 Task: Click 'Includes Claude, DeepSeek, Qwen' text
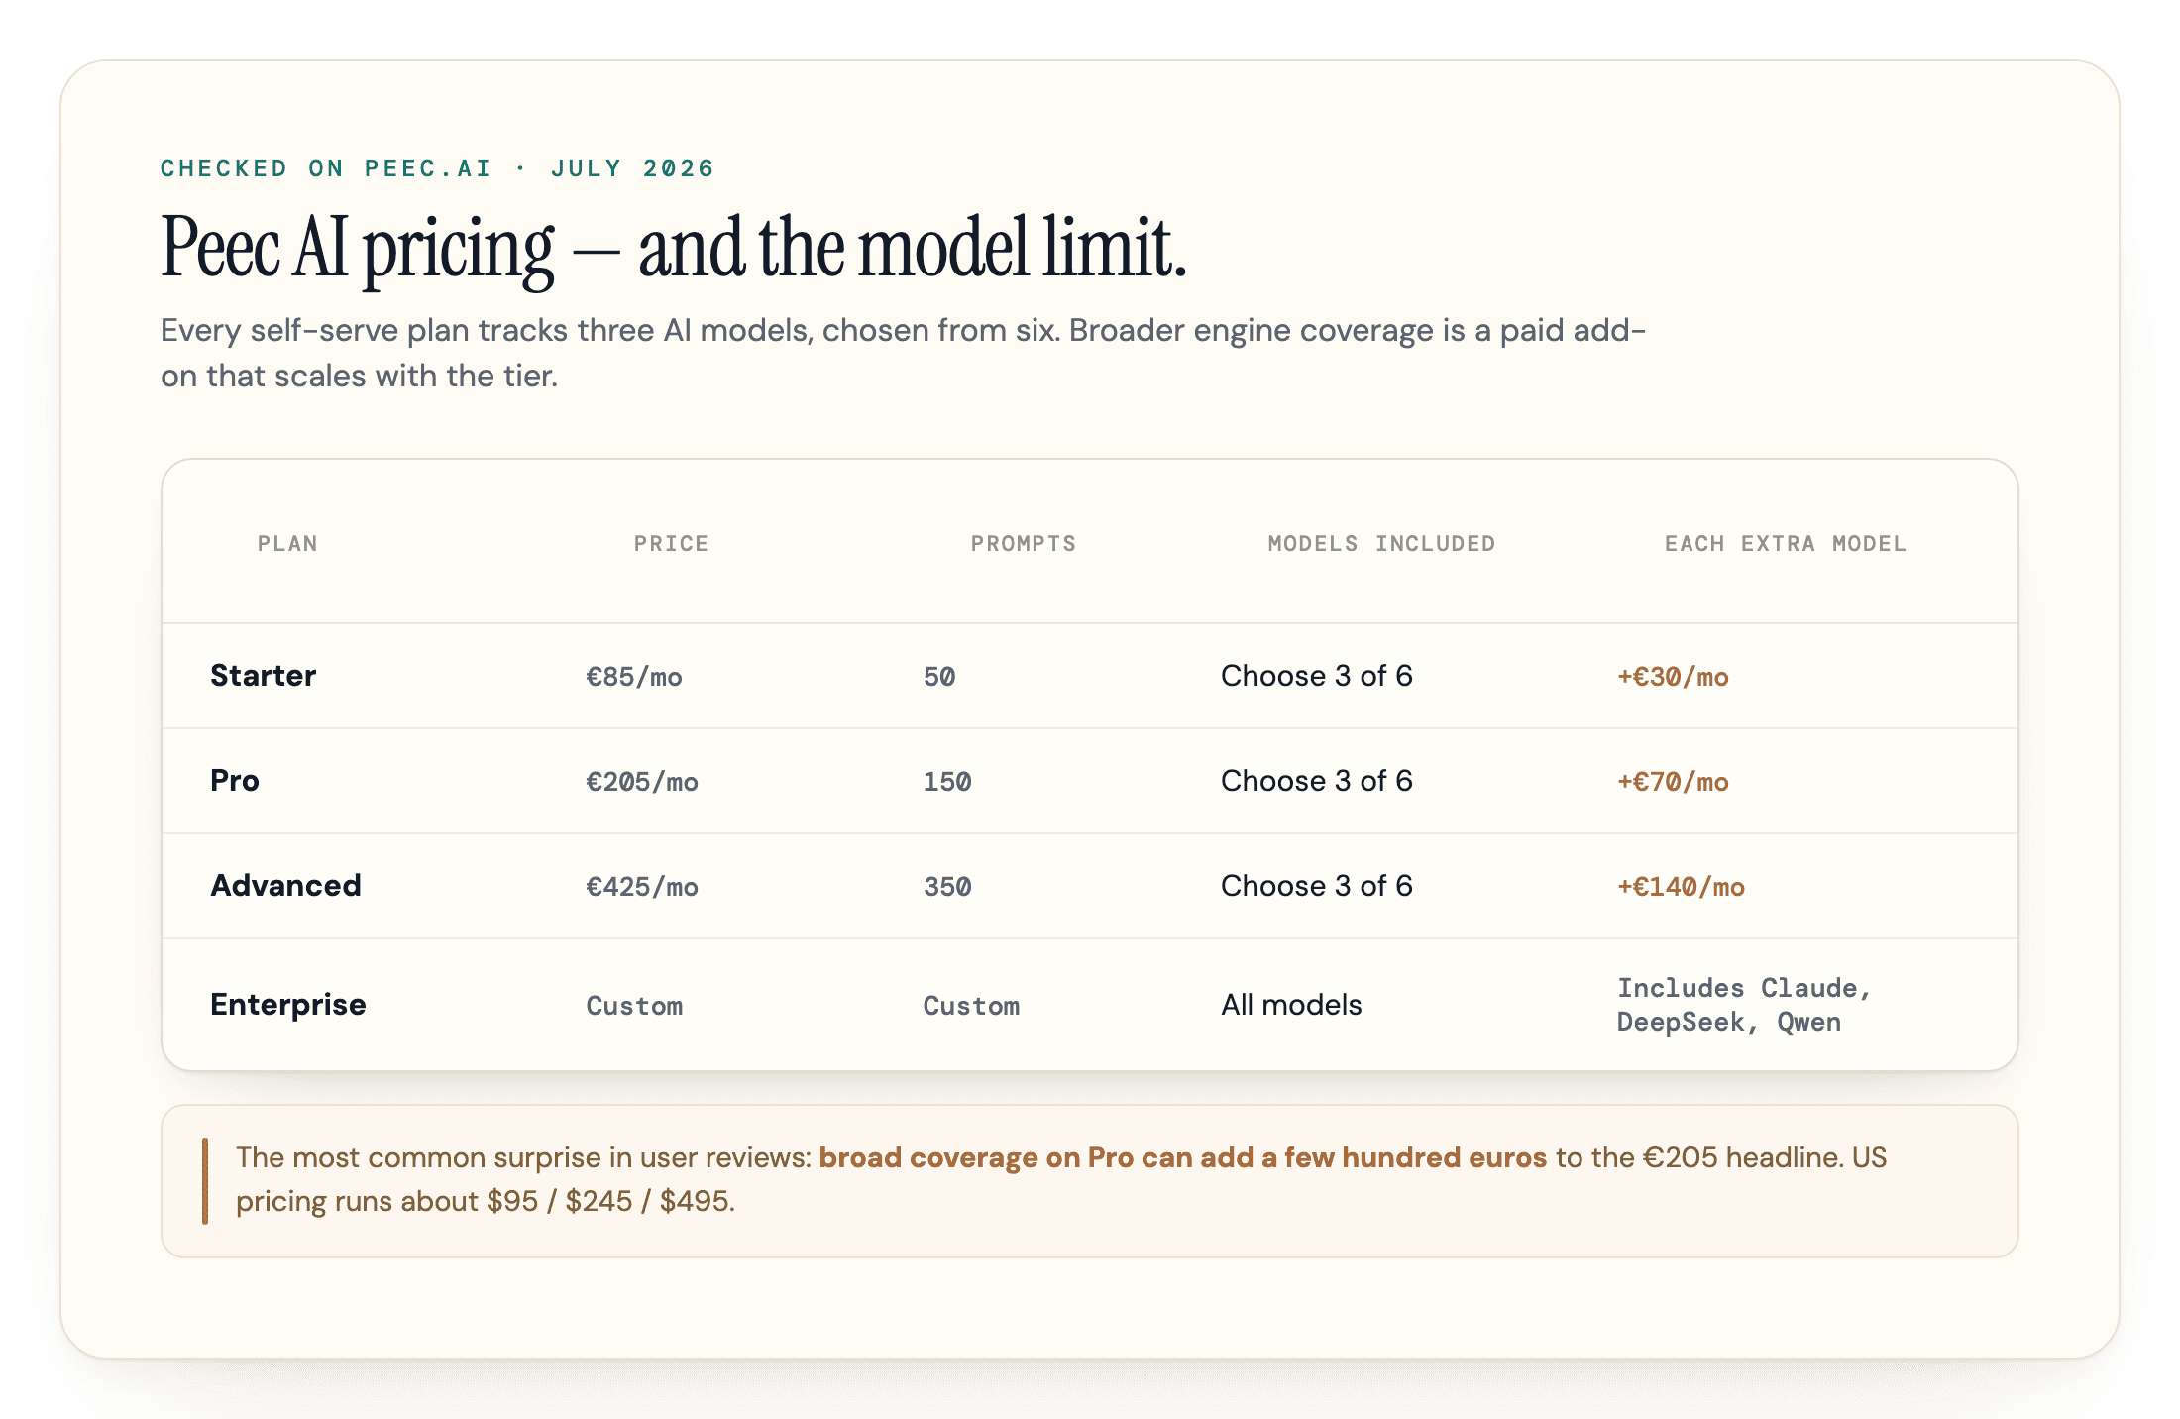[1744, 1005]
